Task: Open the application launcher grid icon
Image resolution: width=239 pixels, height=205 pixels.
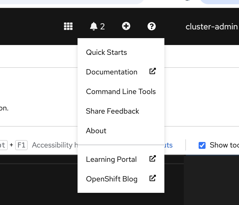Action: point(68,26)
